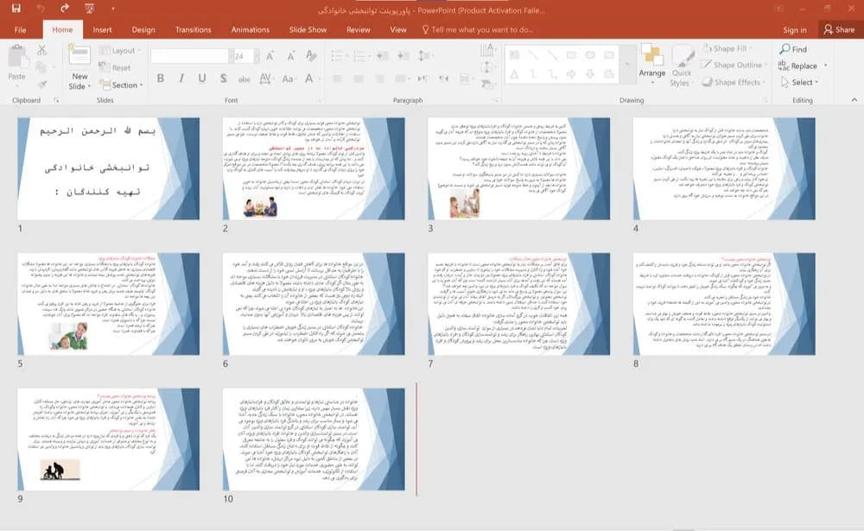The image size is (864, 531).
Task: Select slide 5 thumbnail
Action: pyautogui.click(x=109, y=304)
